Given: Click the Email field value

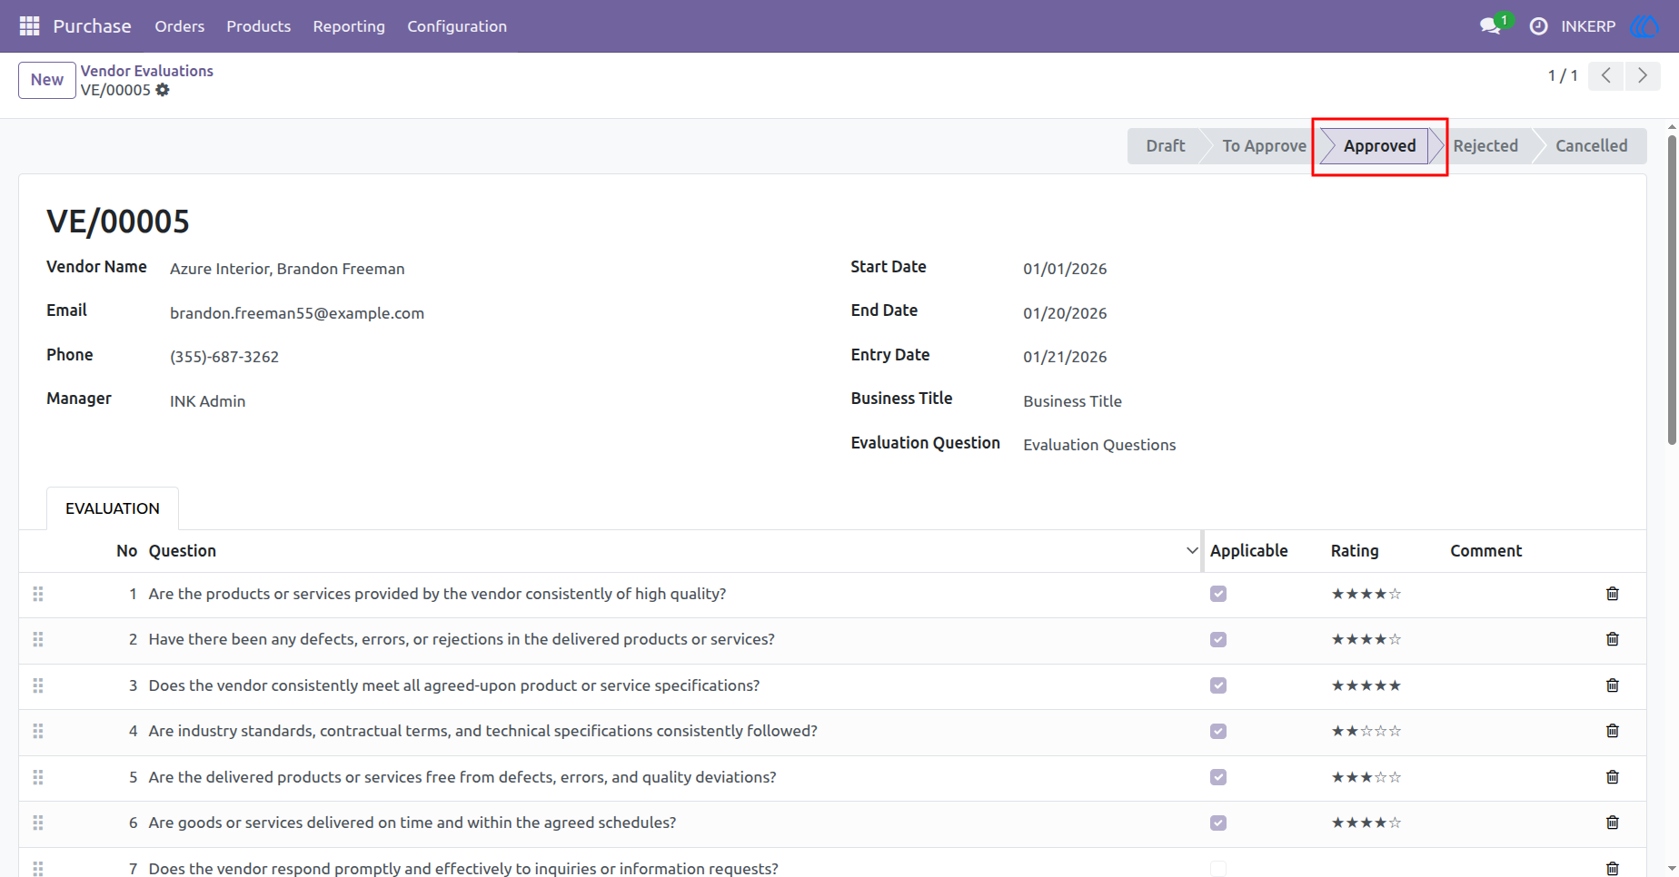Looking at the screenshot, I should coord(297,313).
